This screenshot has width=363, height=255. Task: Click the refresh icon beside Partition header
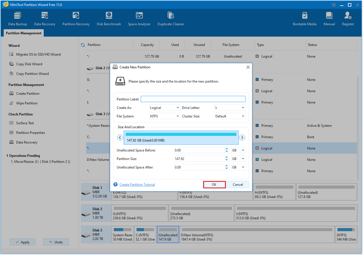tap(83, 45)
